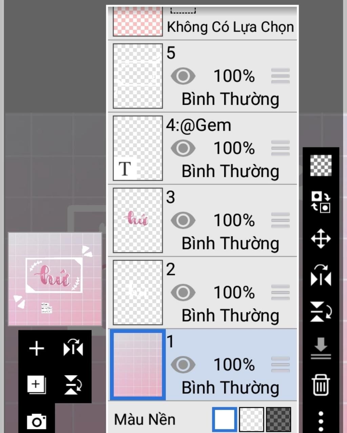Click the canvas preview thumbnail with pink lettering
Image resolution: width=347 pixels, height=433 pixels.
click(x=55, y=279)
